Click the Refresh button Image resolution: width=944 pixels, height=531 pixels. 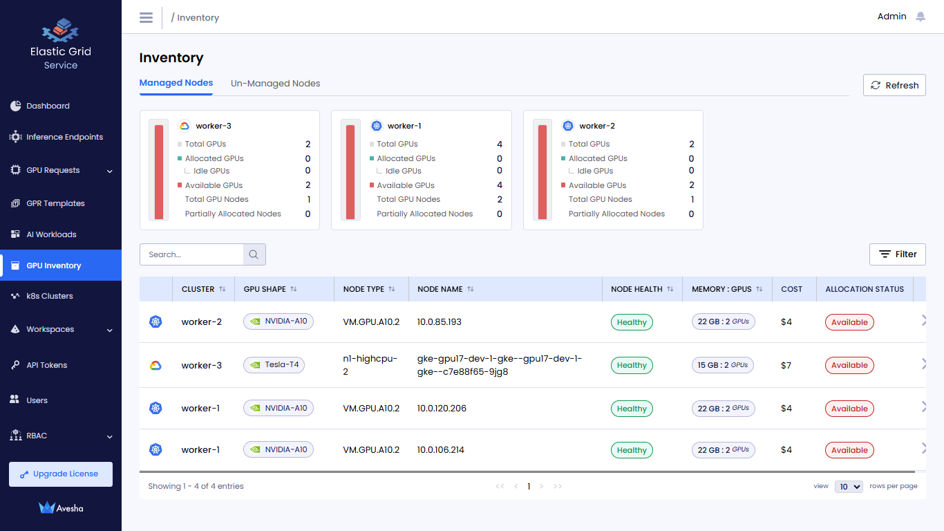click(894, 85)
